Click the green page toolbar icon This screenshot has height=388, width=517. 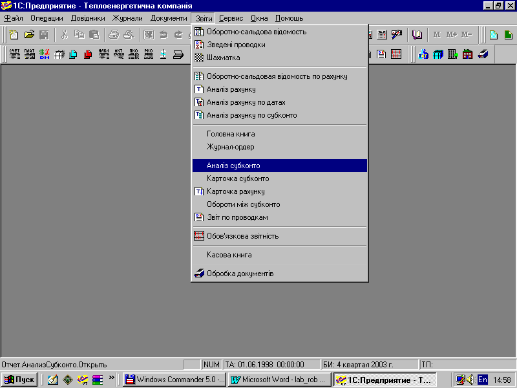[x=509, y=35]
